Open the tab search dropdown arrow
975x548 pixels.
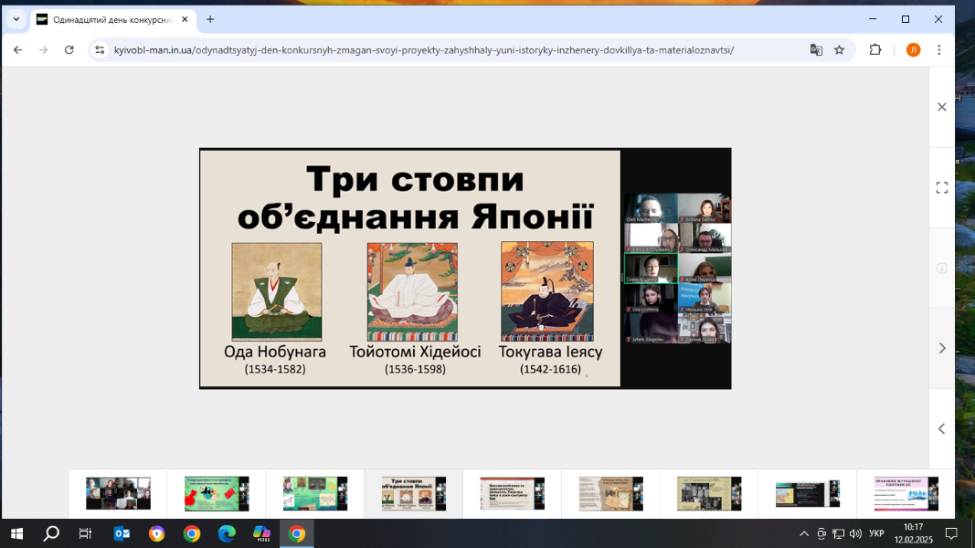[x=16, y=19]
